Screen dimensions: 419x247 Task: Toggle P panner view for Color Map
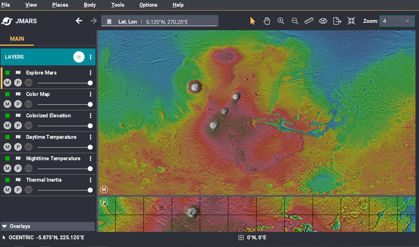(x=18, y=104)
